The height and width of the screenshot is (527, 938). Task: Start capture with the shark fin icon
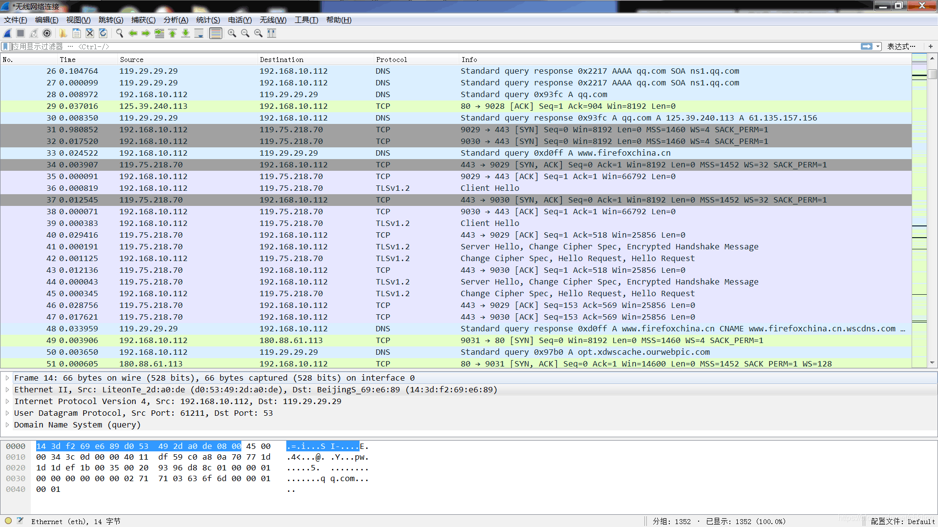click(x=7, y=33)
